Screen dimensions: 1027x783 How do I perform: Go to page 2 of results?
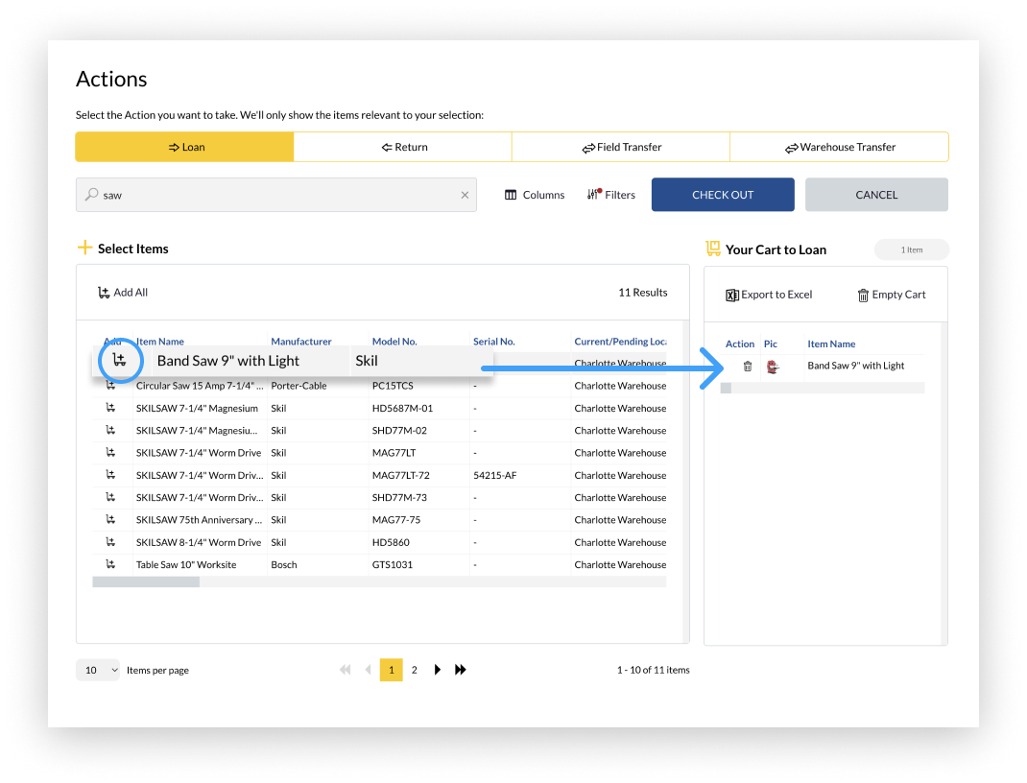(x=415, y=670)
